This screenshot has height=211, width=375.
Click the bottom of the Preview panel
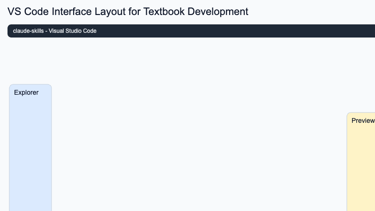(362, 205)
